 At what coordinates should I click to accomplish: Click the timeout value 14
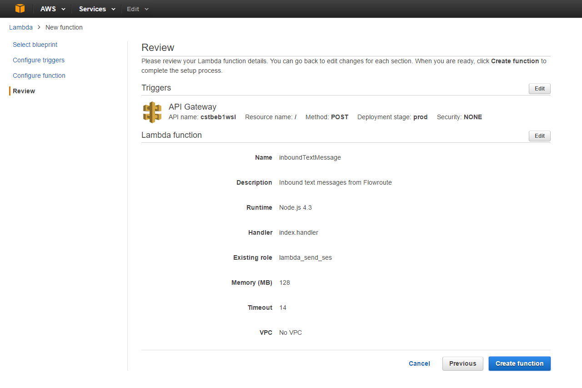[283, 307]
